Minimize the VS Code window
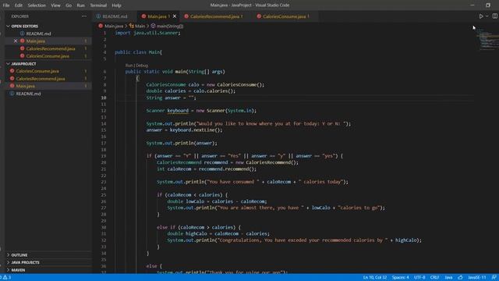 [x=472, y=5]
